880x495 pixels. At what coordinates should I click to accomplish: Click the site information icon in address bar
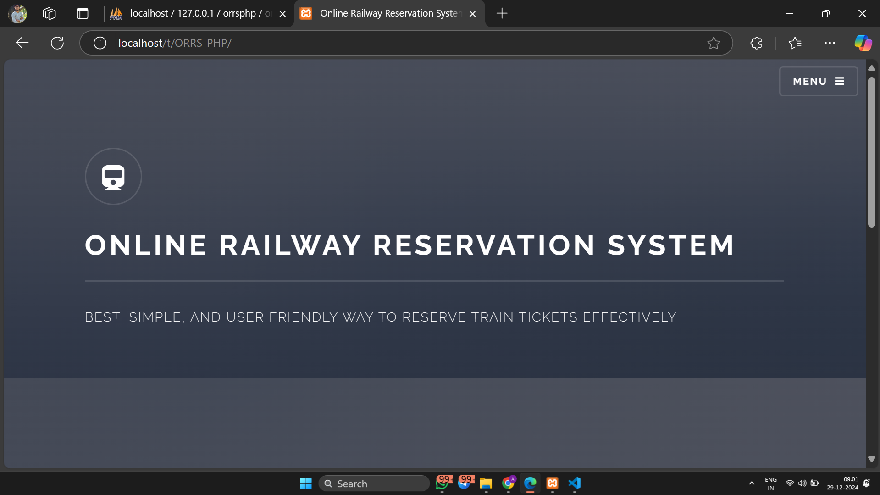tap(100, 43)
